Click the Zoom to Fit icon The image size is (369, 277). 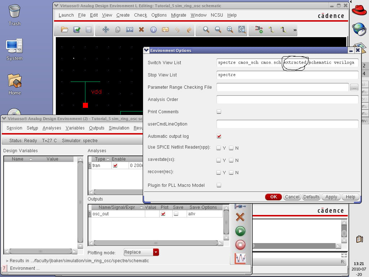pyautogui.click(x=242, y=30)
